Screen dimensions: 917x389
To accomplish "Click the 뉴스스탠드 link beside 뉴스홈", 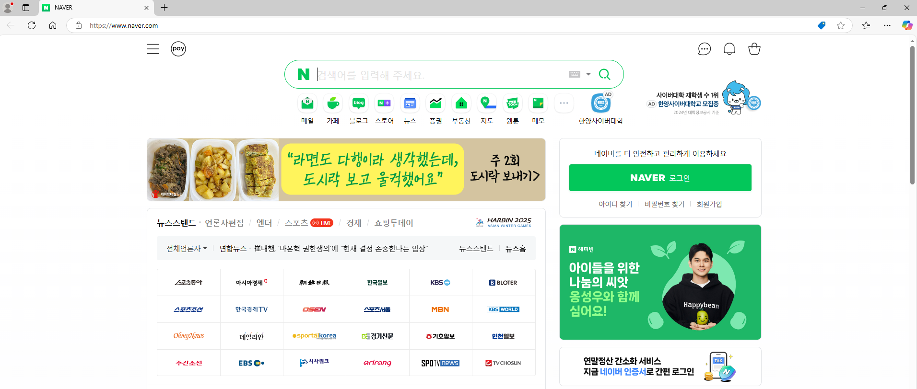I will (476, 249).
